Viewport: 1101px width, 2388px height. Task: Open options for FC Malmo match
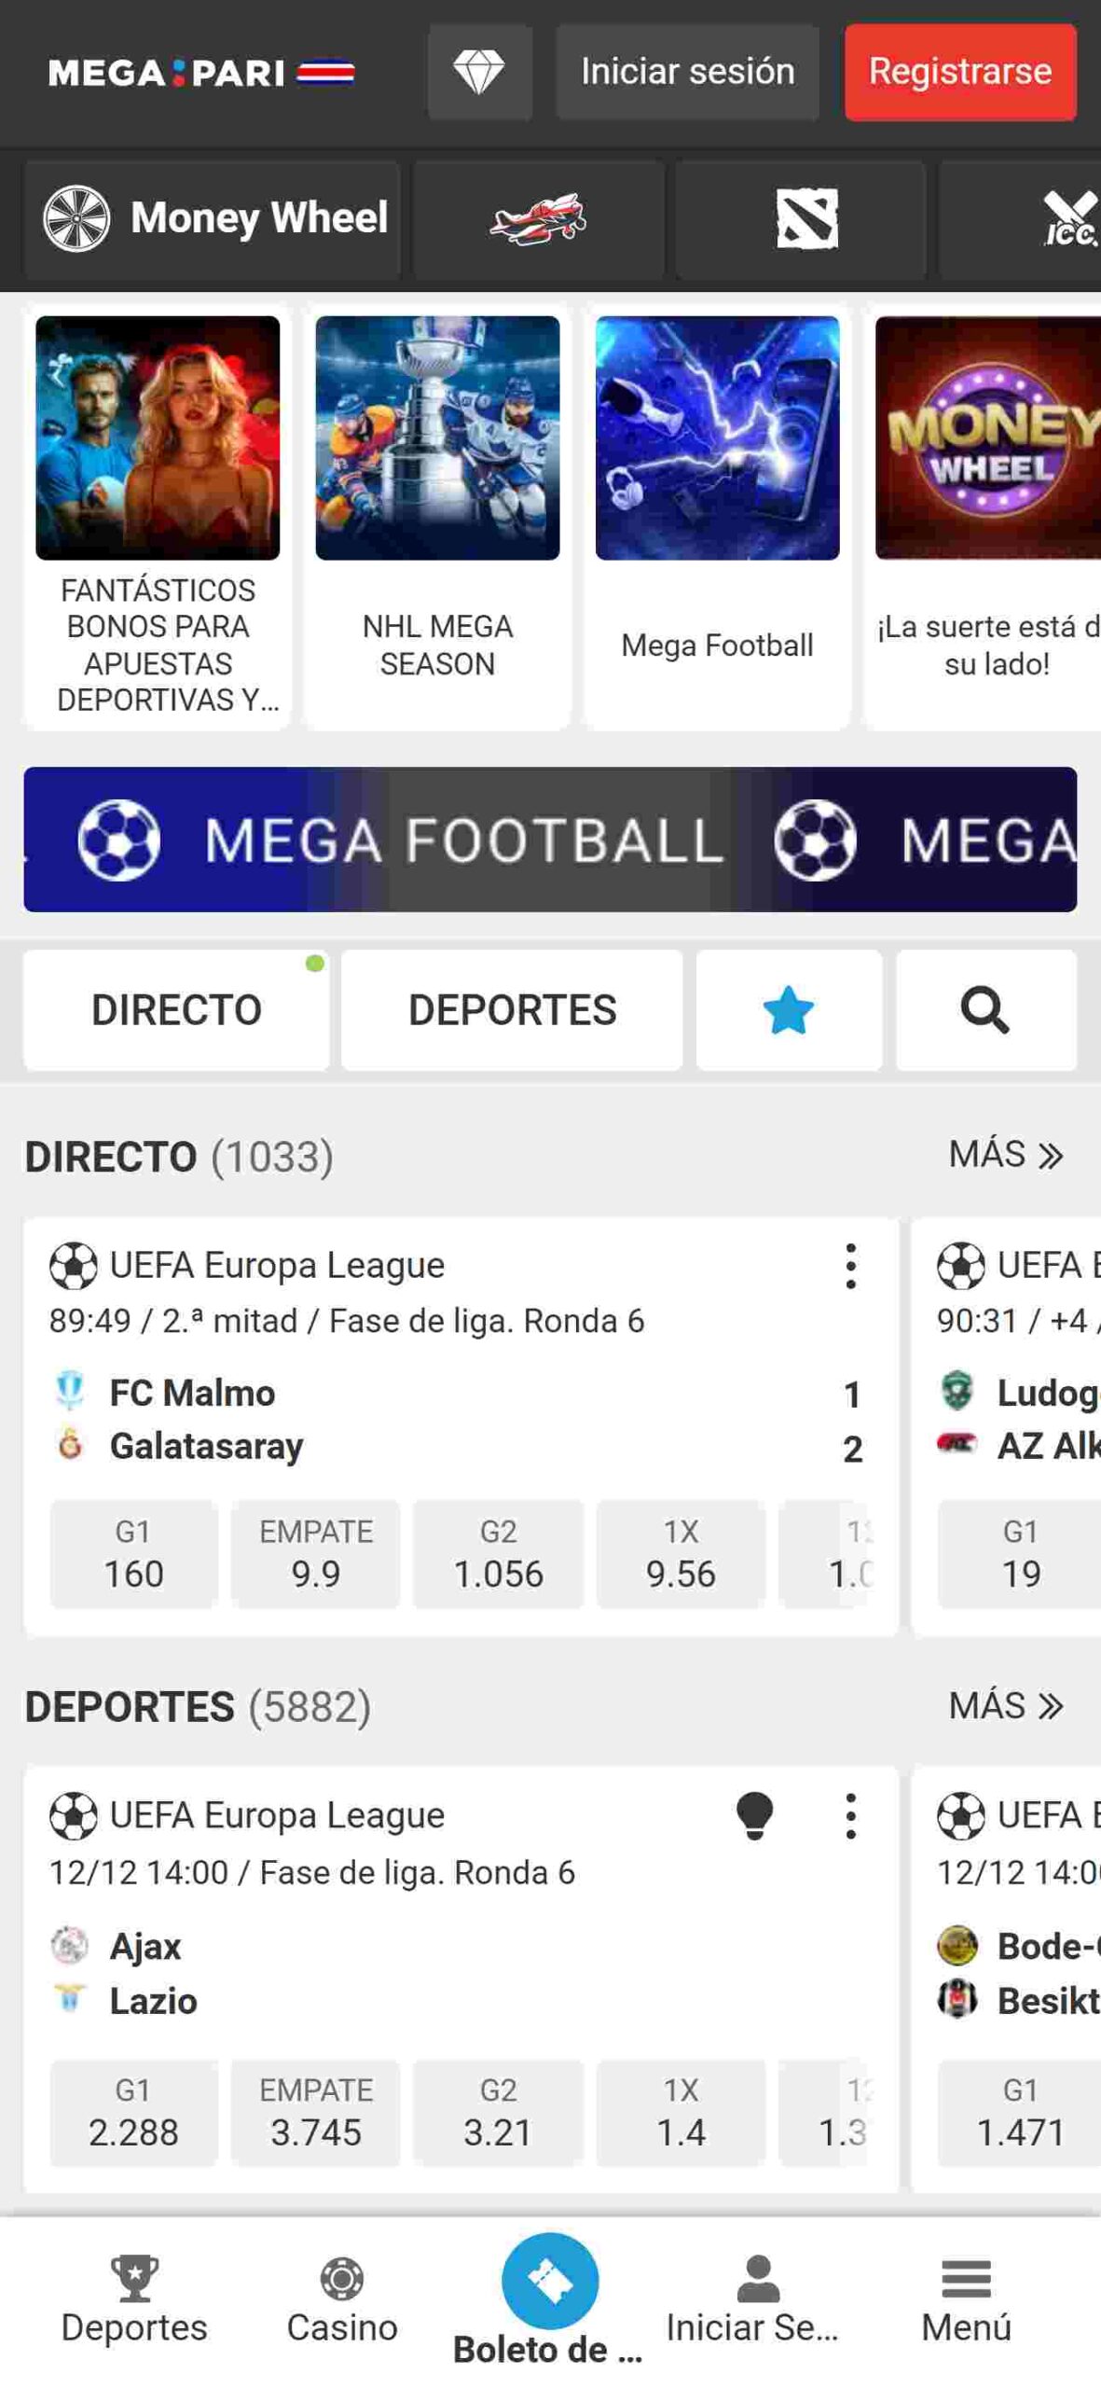(850, 1266)
